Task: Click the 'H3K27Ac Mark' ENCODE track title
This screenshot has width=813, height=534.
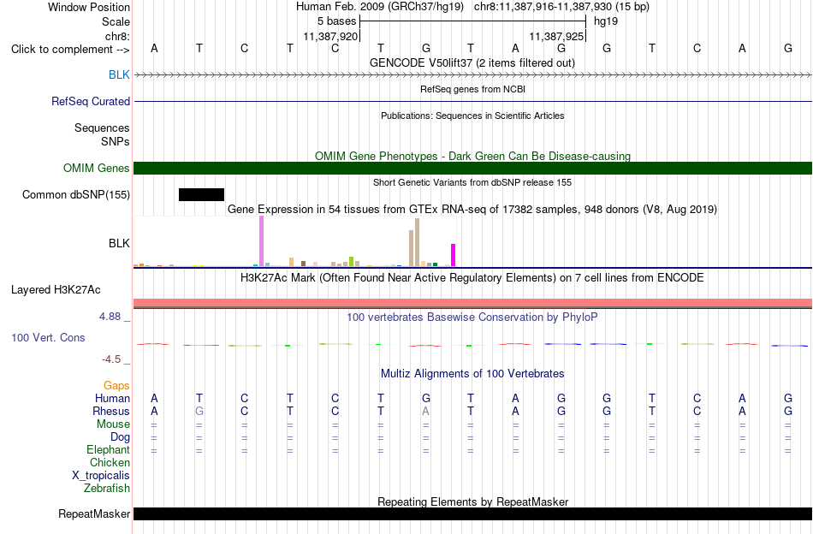Action: (x=472, y=278)
